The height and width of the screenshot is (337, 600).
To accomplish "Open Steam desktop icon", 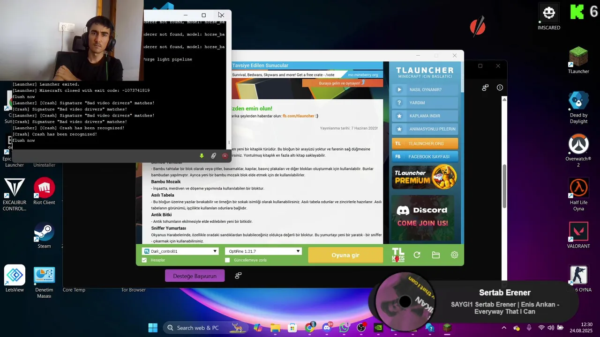I will click(x=44, y=235).
